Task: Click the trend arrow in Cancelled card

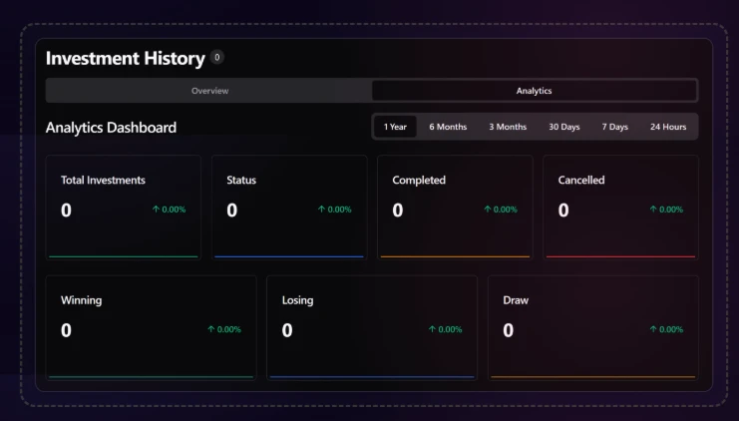Action: click(653, 210)
